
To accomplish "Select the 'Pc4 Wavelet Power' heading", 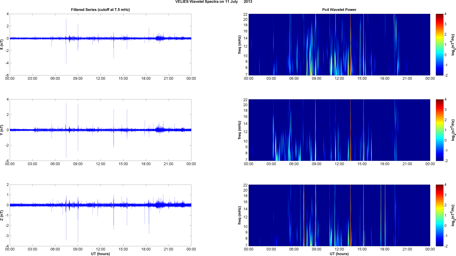I will pyautogui.click(x=339, y=10).
